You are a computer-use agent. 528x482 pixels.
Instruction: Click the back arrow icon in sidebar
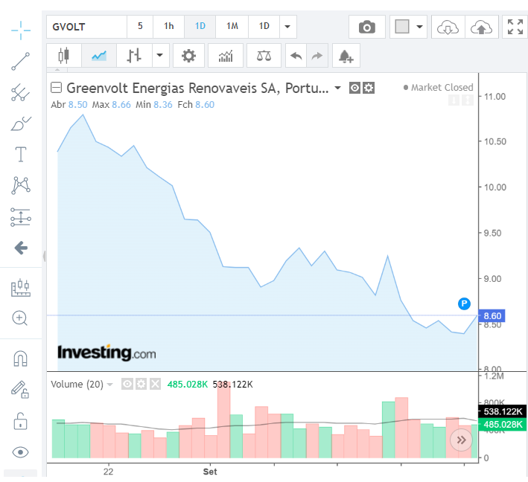(x=21, y=248)
